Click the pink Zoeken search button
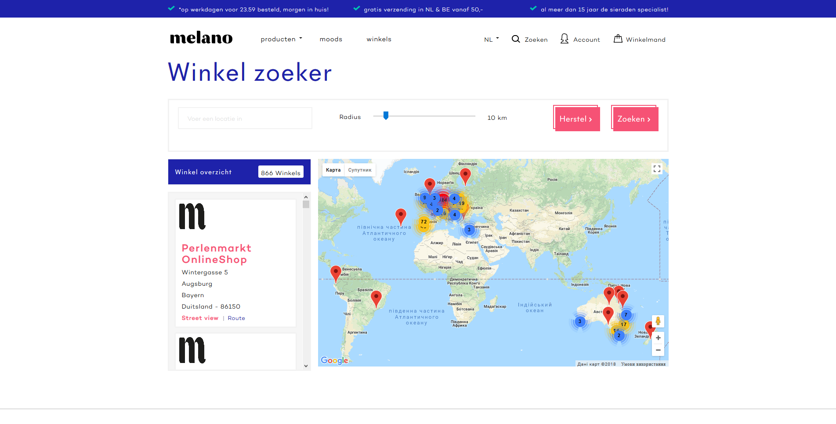The image size is (836, 424). (635, 118)
